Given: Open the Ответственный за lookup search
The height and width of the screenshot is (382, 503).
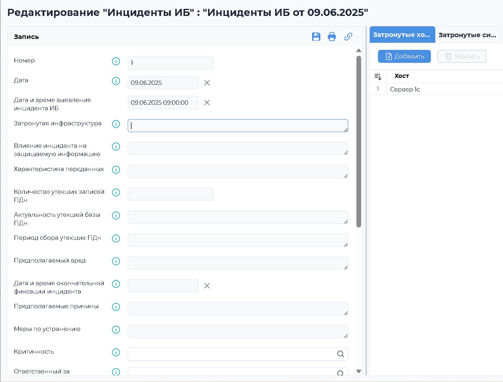Looking at the screenshot, I should (x=340, y=373).
